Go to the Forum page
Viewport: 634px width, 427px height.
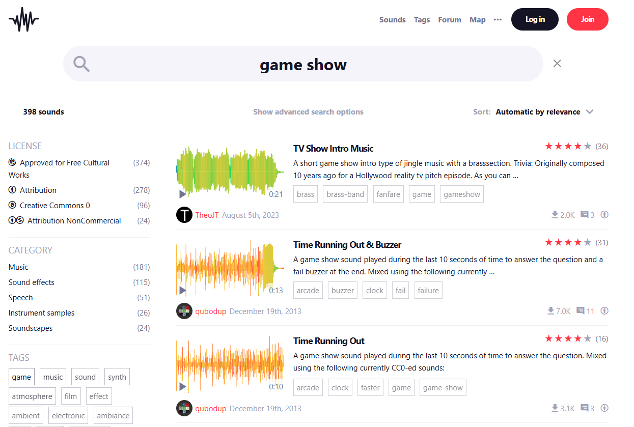(x=449, y=20)
